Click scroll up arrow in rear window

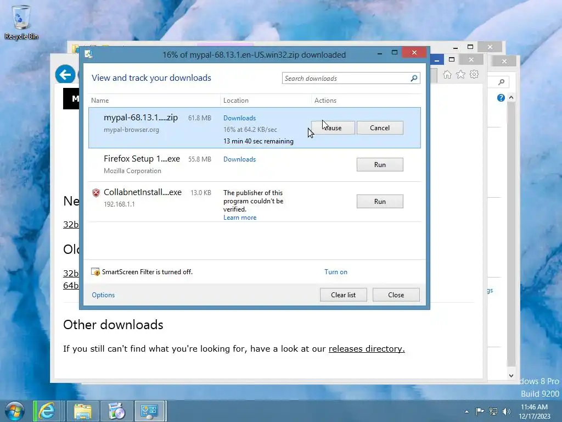pos(511,97)
